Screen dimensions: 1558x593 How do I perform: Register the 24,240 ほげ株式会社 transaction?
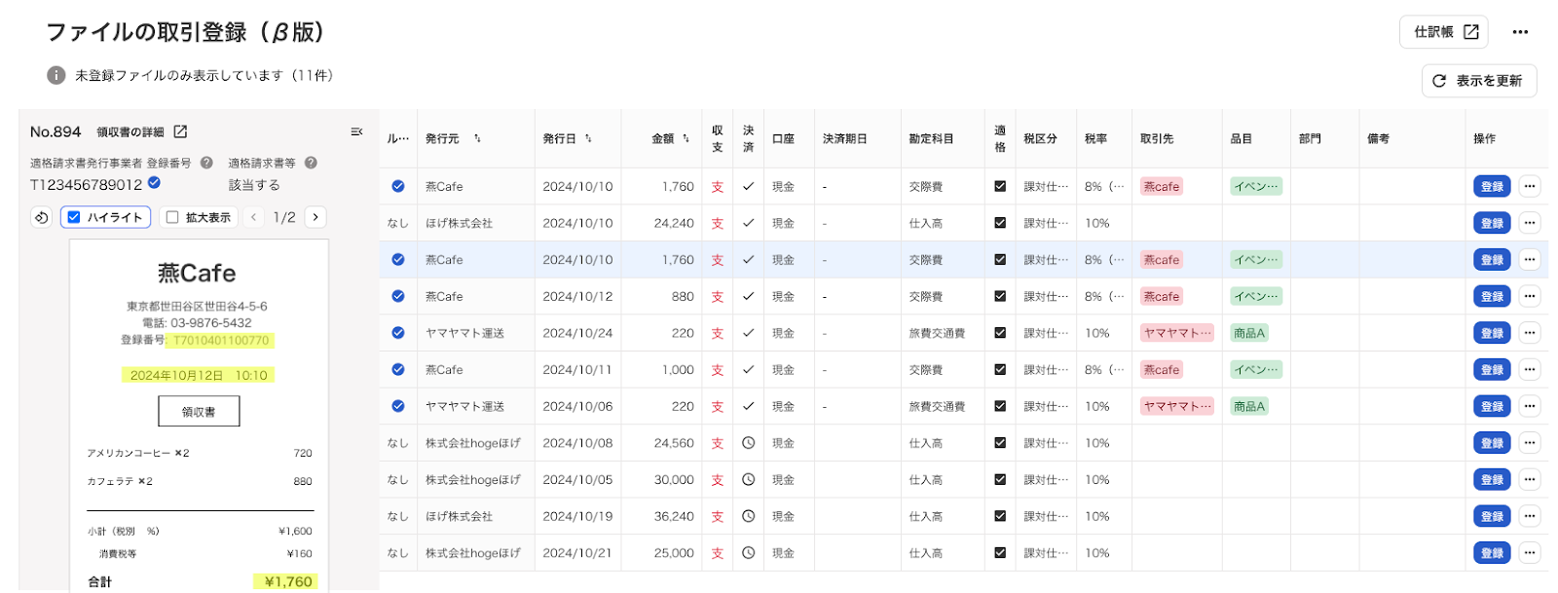coord(1492,223)
